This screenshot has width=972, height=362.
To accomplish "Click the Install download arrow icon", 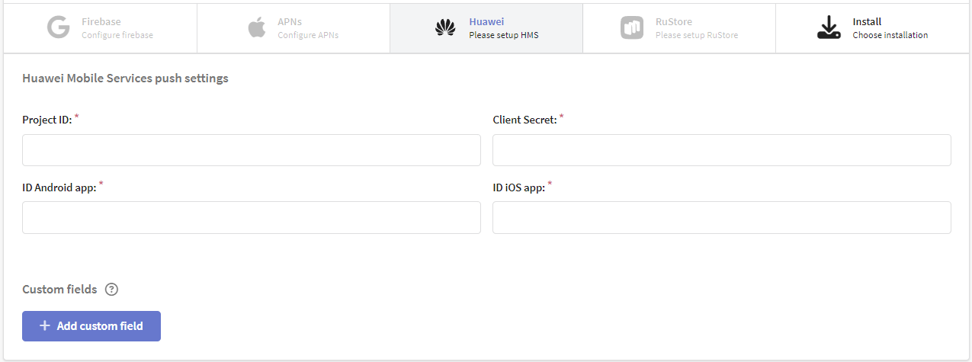I will 829,28.
